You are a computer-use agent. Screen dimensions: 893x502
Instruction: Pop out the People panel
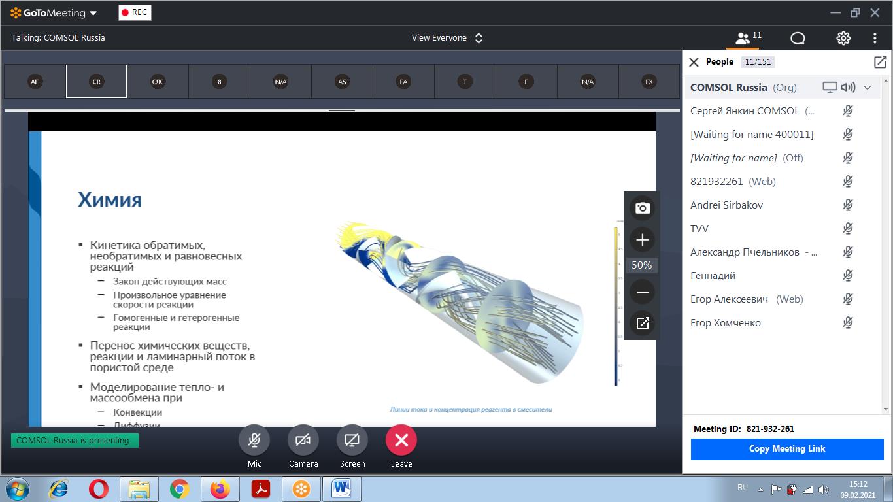click(x=880, y=62)
